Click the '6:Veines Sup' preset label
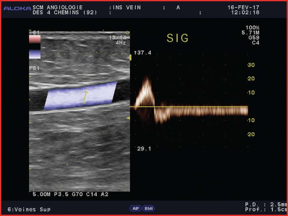The image size is (288, 216). tap(29, 209)
